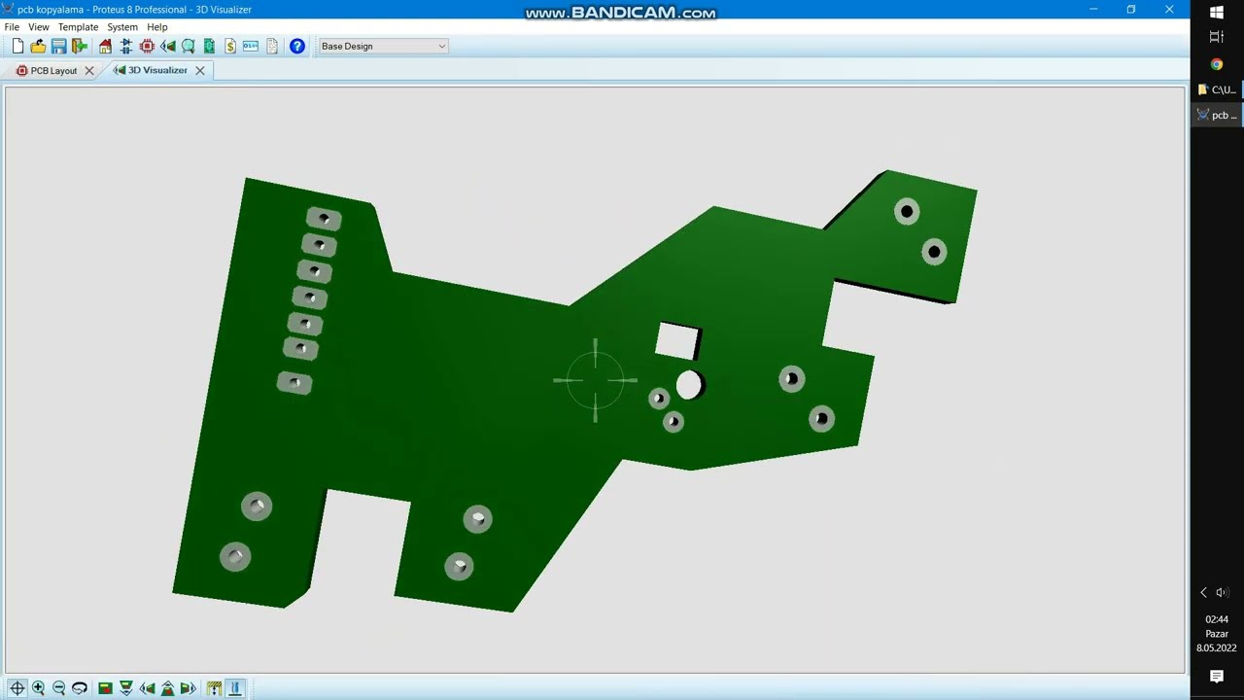Open the Bill of Materials dollar icon
The image size is (1244, 700).
pyautogui.click(x=230, y=46)
